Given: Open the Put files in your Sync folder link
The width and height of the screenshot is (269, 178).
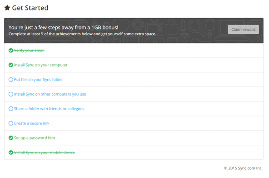Looking at the screenshot, I should click(x=39, y=80).
